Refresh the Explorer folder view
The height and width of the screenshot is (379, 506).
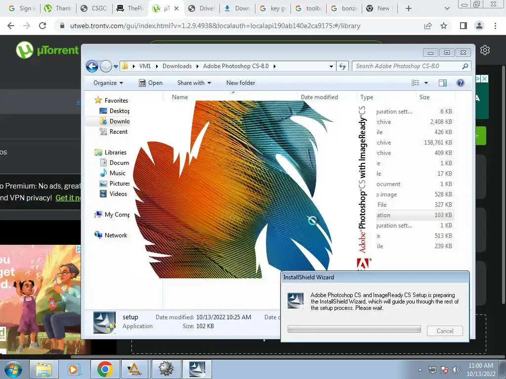[x=342, y=67]
